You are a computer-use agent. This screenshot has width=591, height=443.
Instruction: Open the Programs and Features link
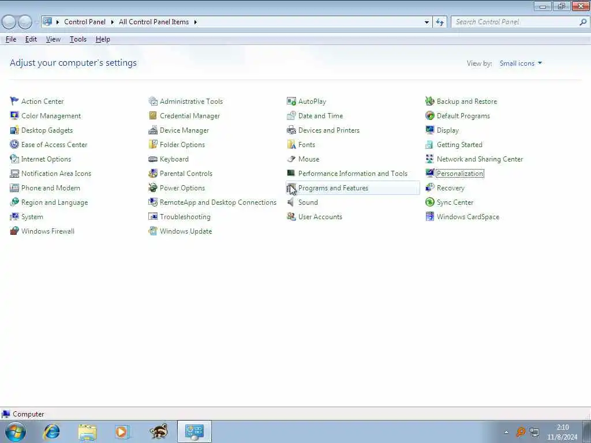(333, 188)
